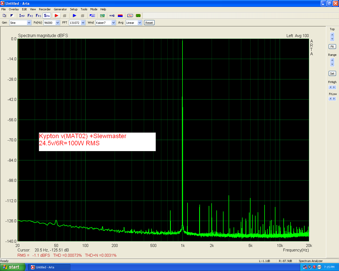This screenshot has width=339, height=271.
Task: Open the Help menu
Action: pos(103,9)
